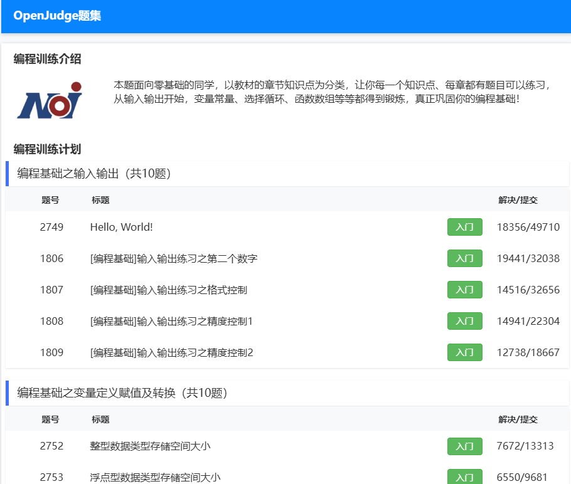Select problem number 2752
This screenshot has height=484, width=571.
tap(51, 446)
